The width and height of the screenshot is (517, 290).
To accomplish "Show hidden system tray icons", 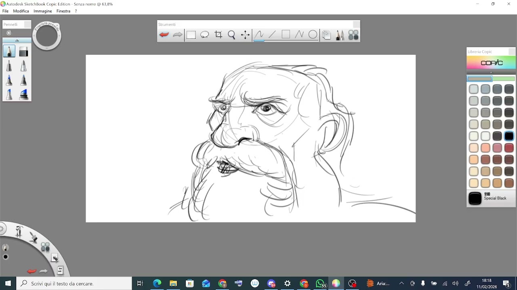I will click(401, 284).
